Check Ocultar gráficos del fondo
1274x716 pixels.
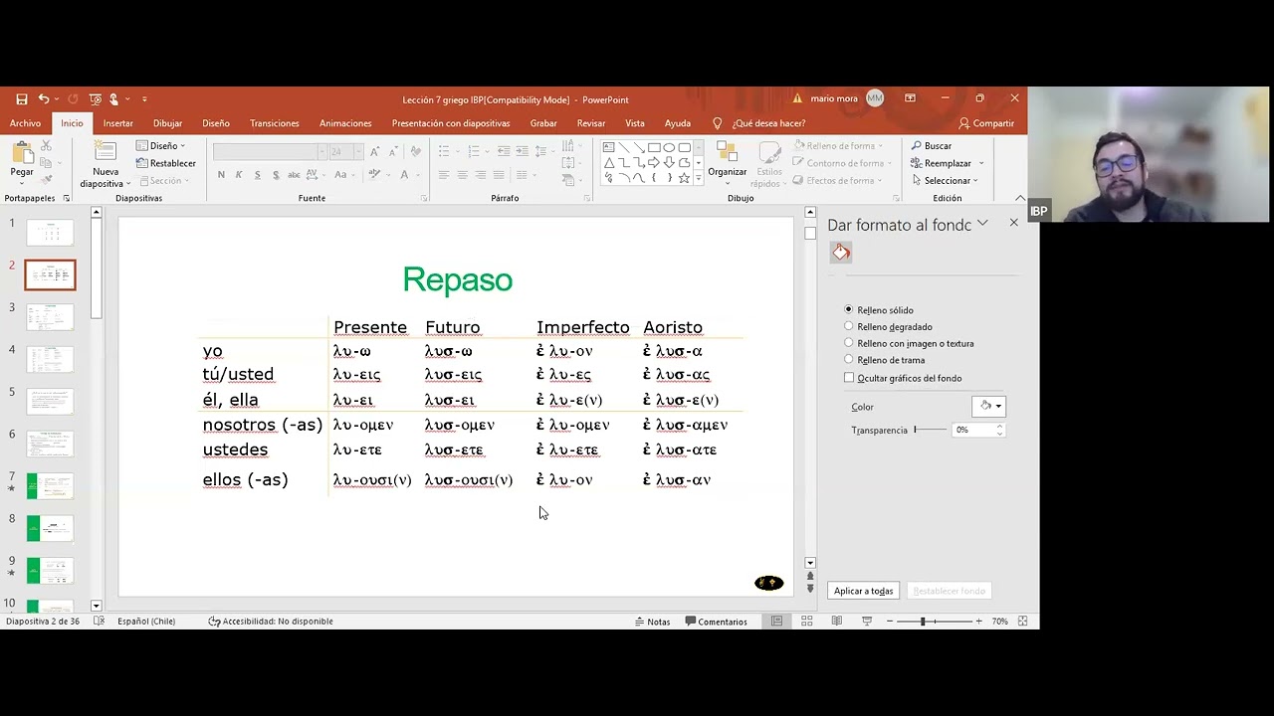tap(849, 378)
